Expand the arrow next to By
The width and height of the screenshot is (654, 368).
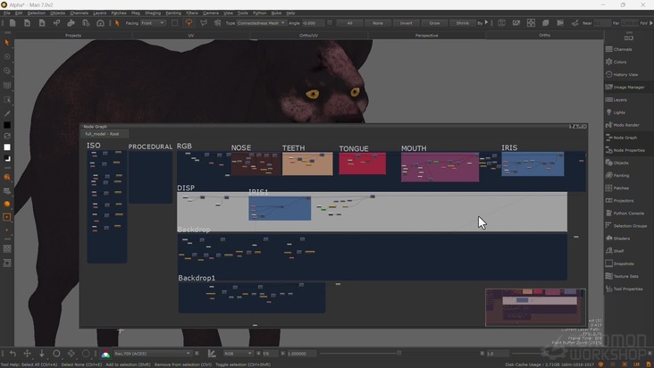[486, 22]
